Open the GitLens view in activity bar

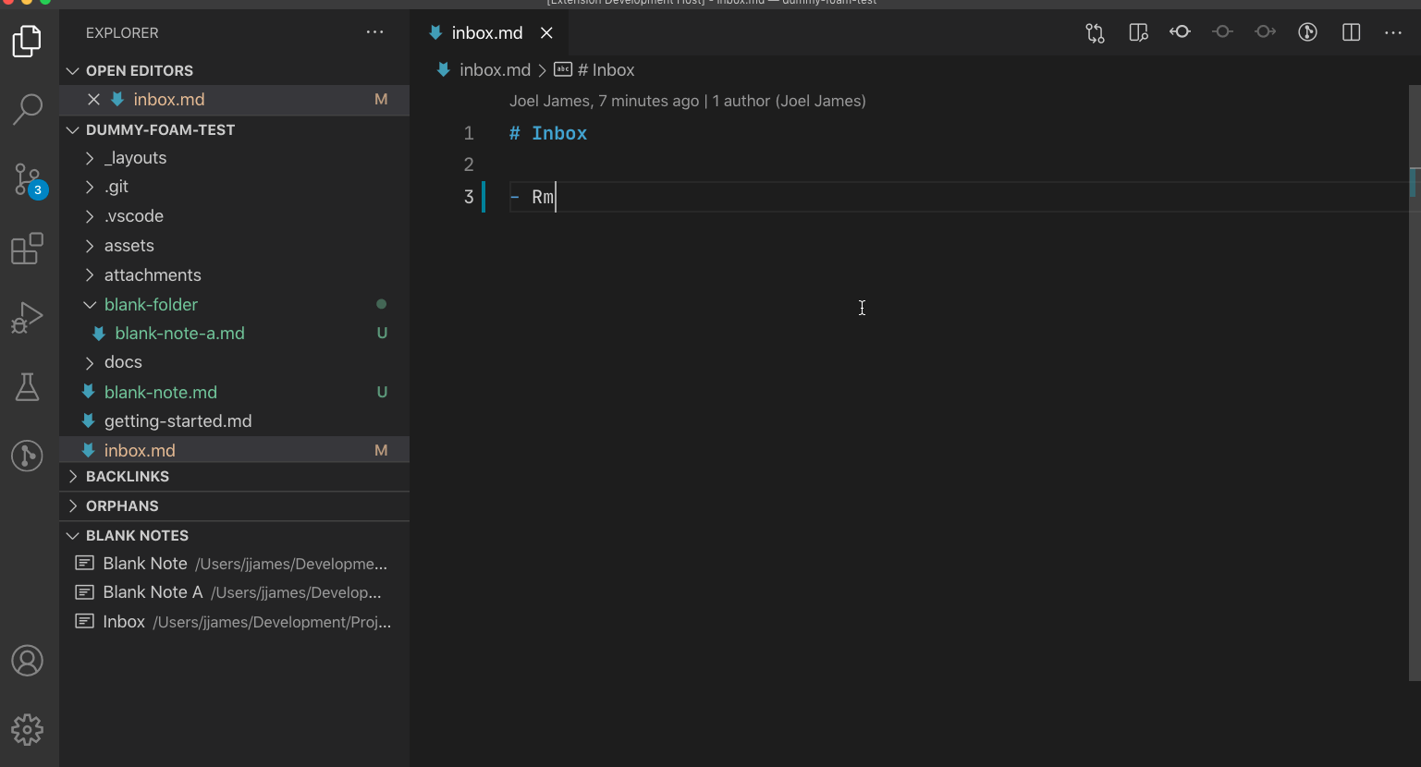[28, 456]
